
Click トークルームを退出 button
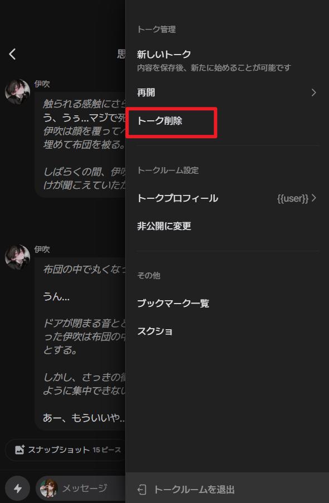[227, 490]
